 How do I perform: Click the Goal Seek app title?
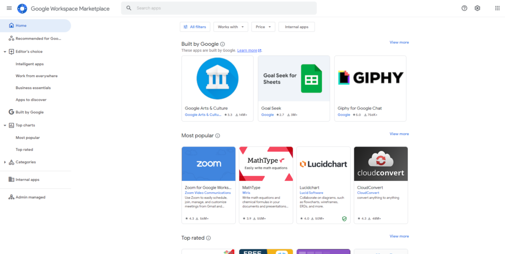[271, 109]
